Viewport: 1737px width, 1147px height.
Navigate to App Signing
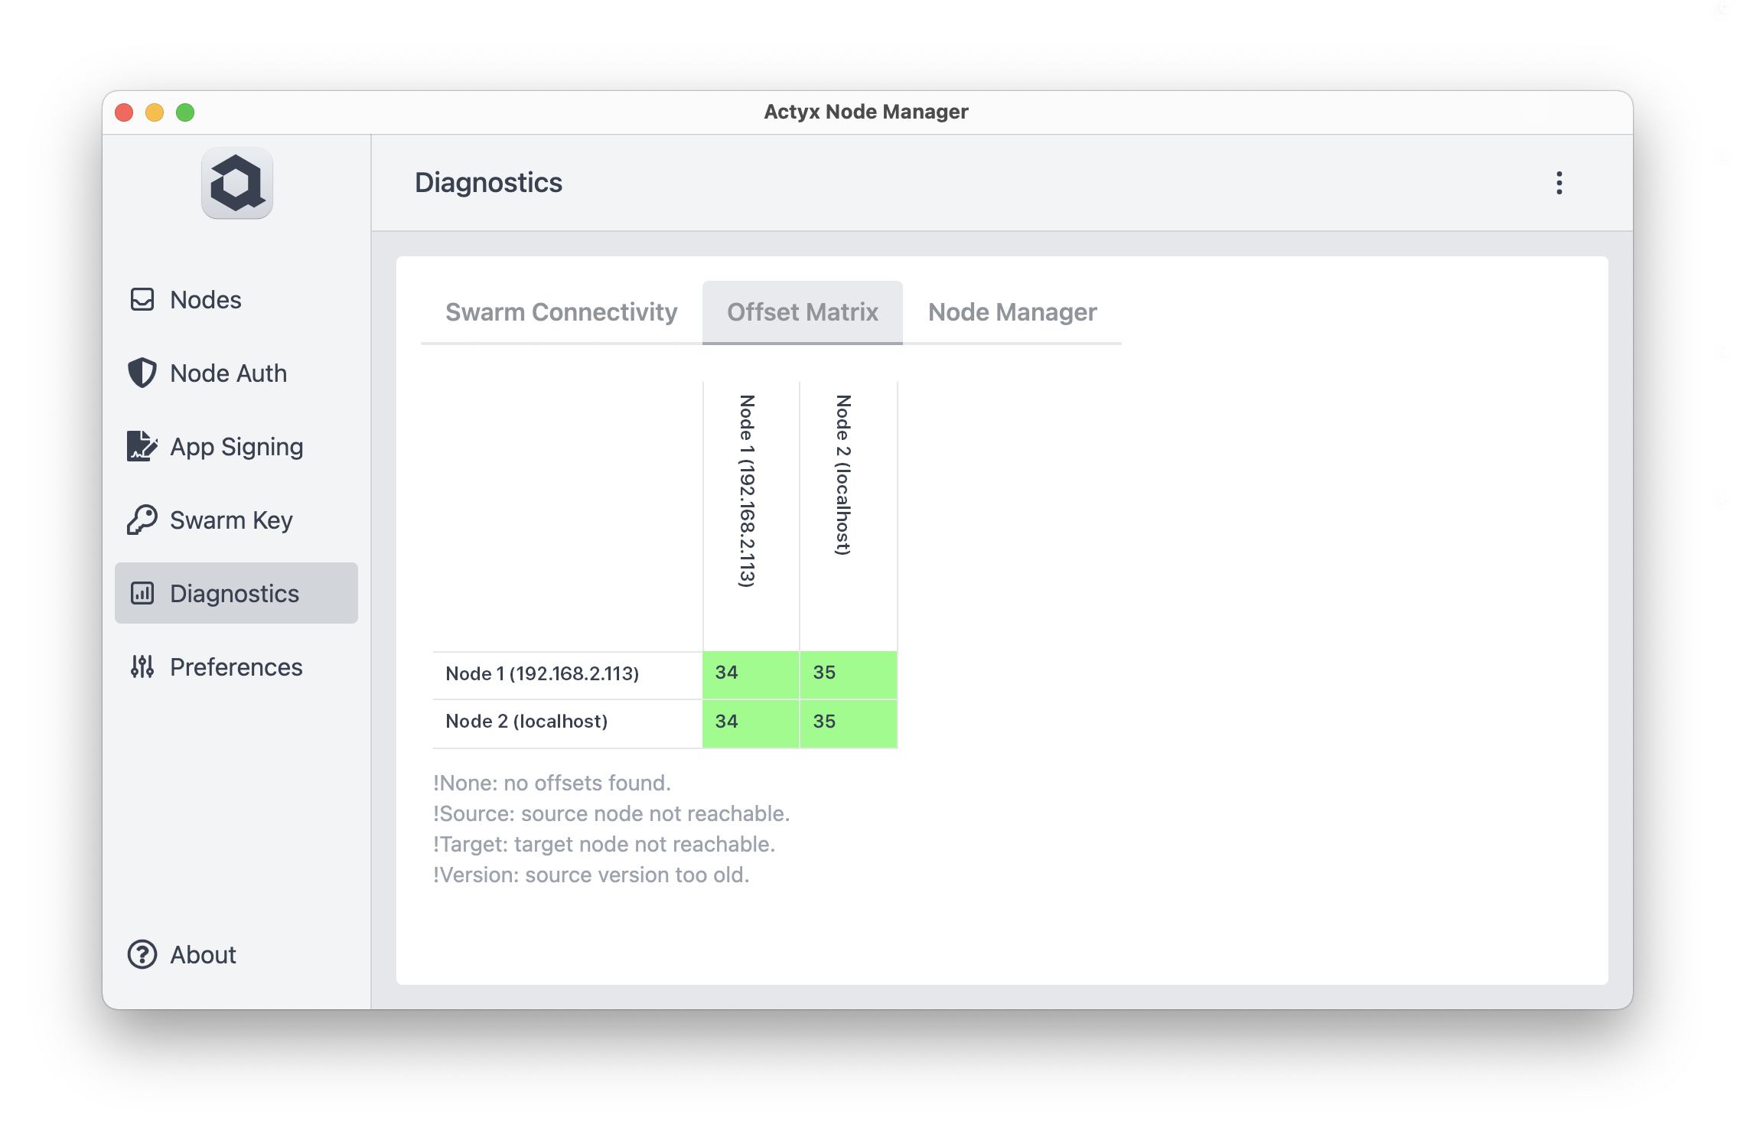(236, 447)
